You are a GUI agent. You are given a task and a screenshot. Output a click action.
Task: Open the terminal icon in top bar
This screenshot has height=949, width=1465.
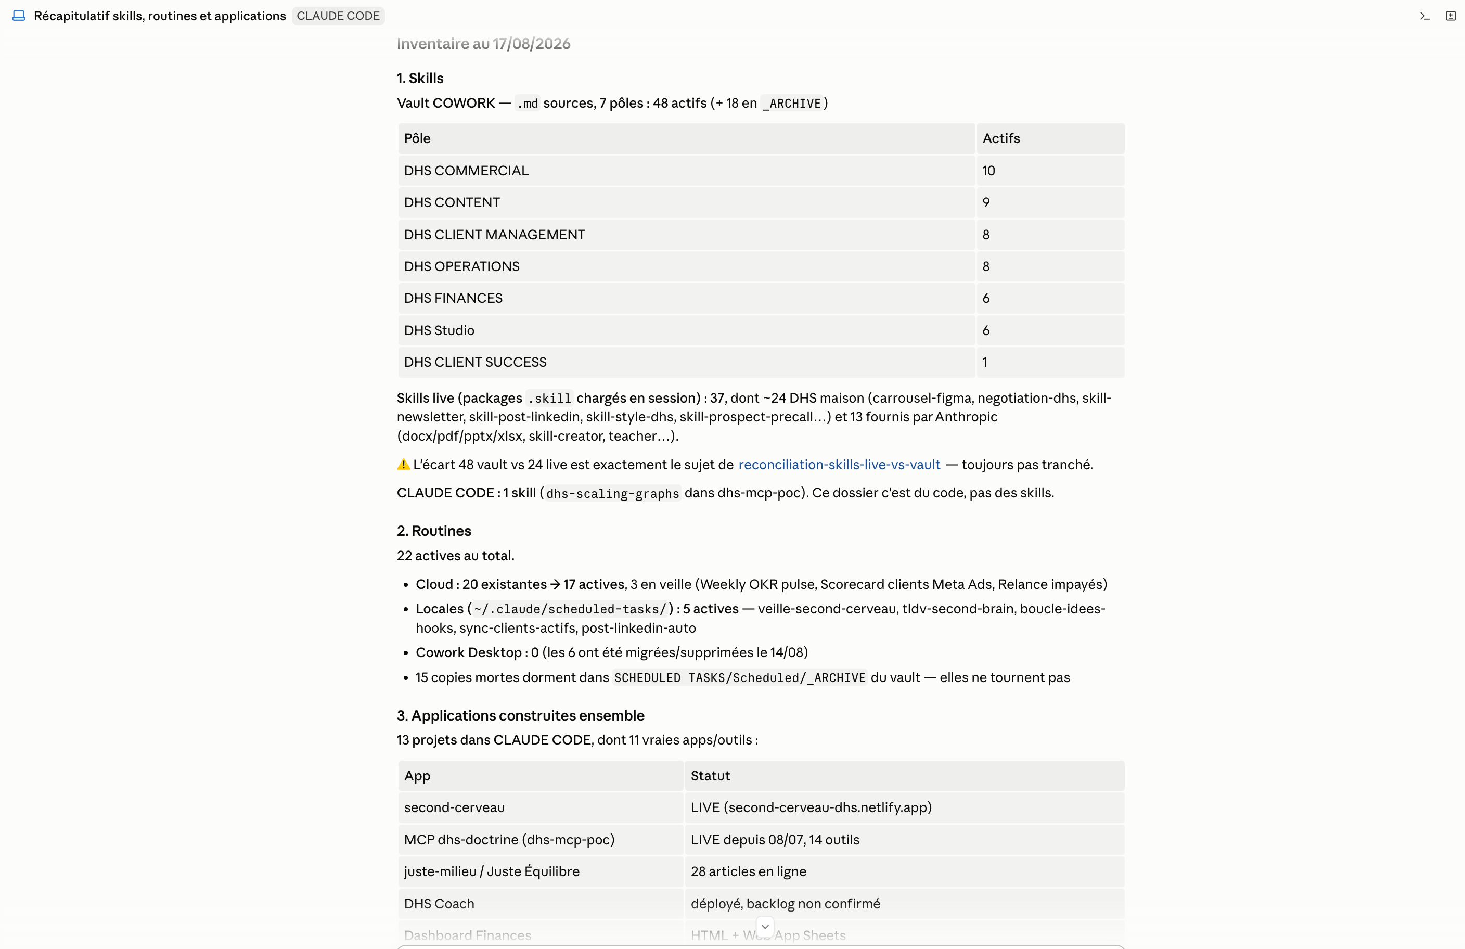(x=1424, y=16)
